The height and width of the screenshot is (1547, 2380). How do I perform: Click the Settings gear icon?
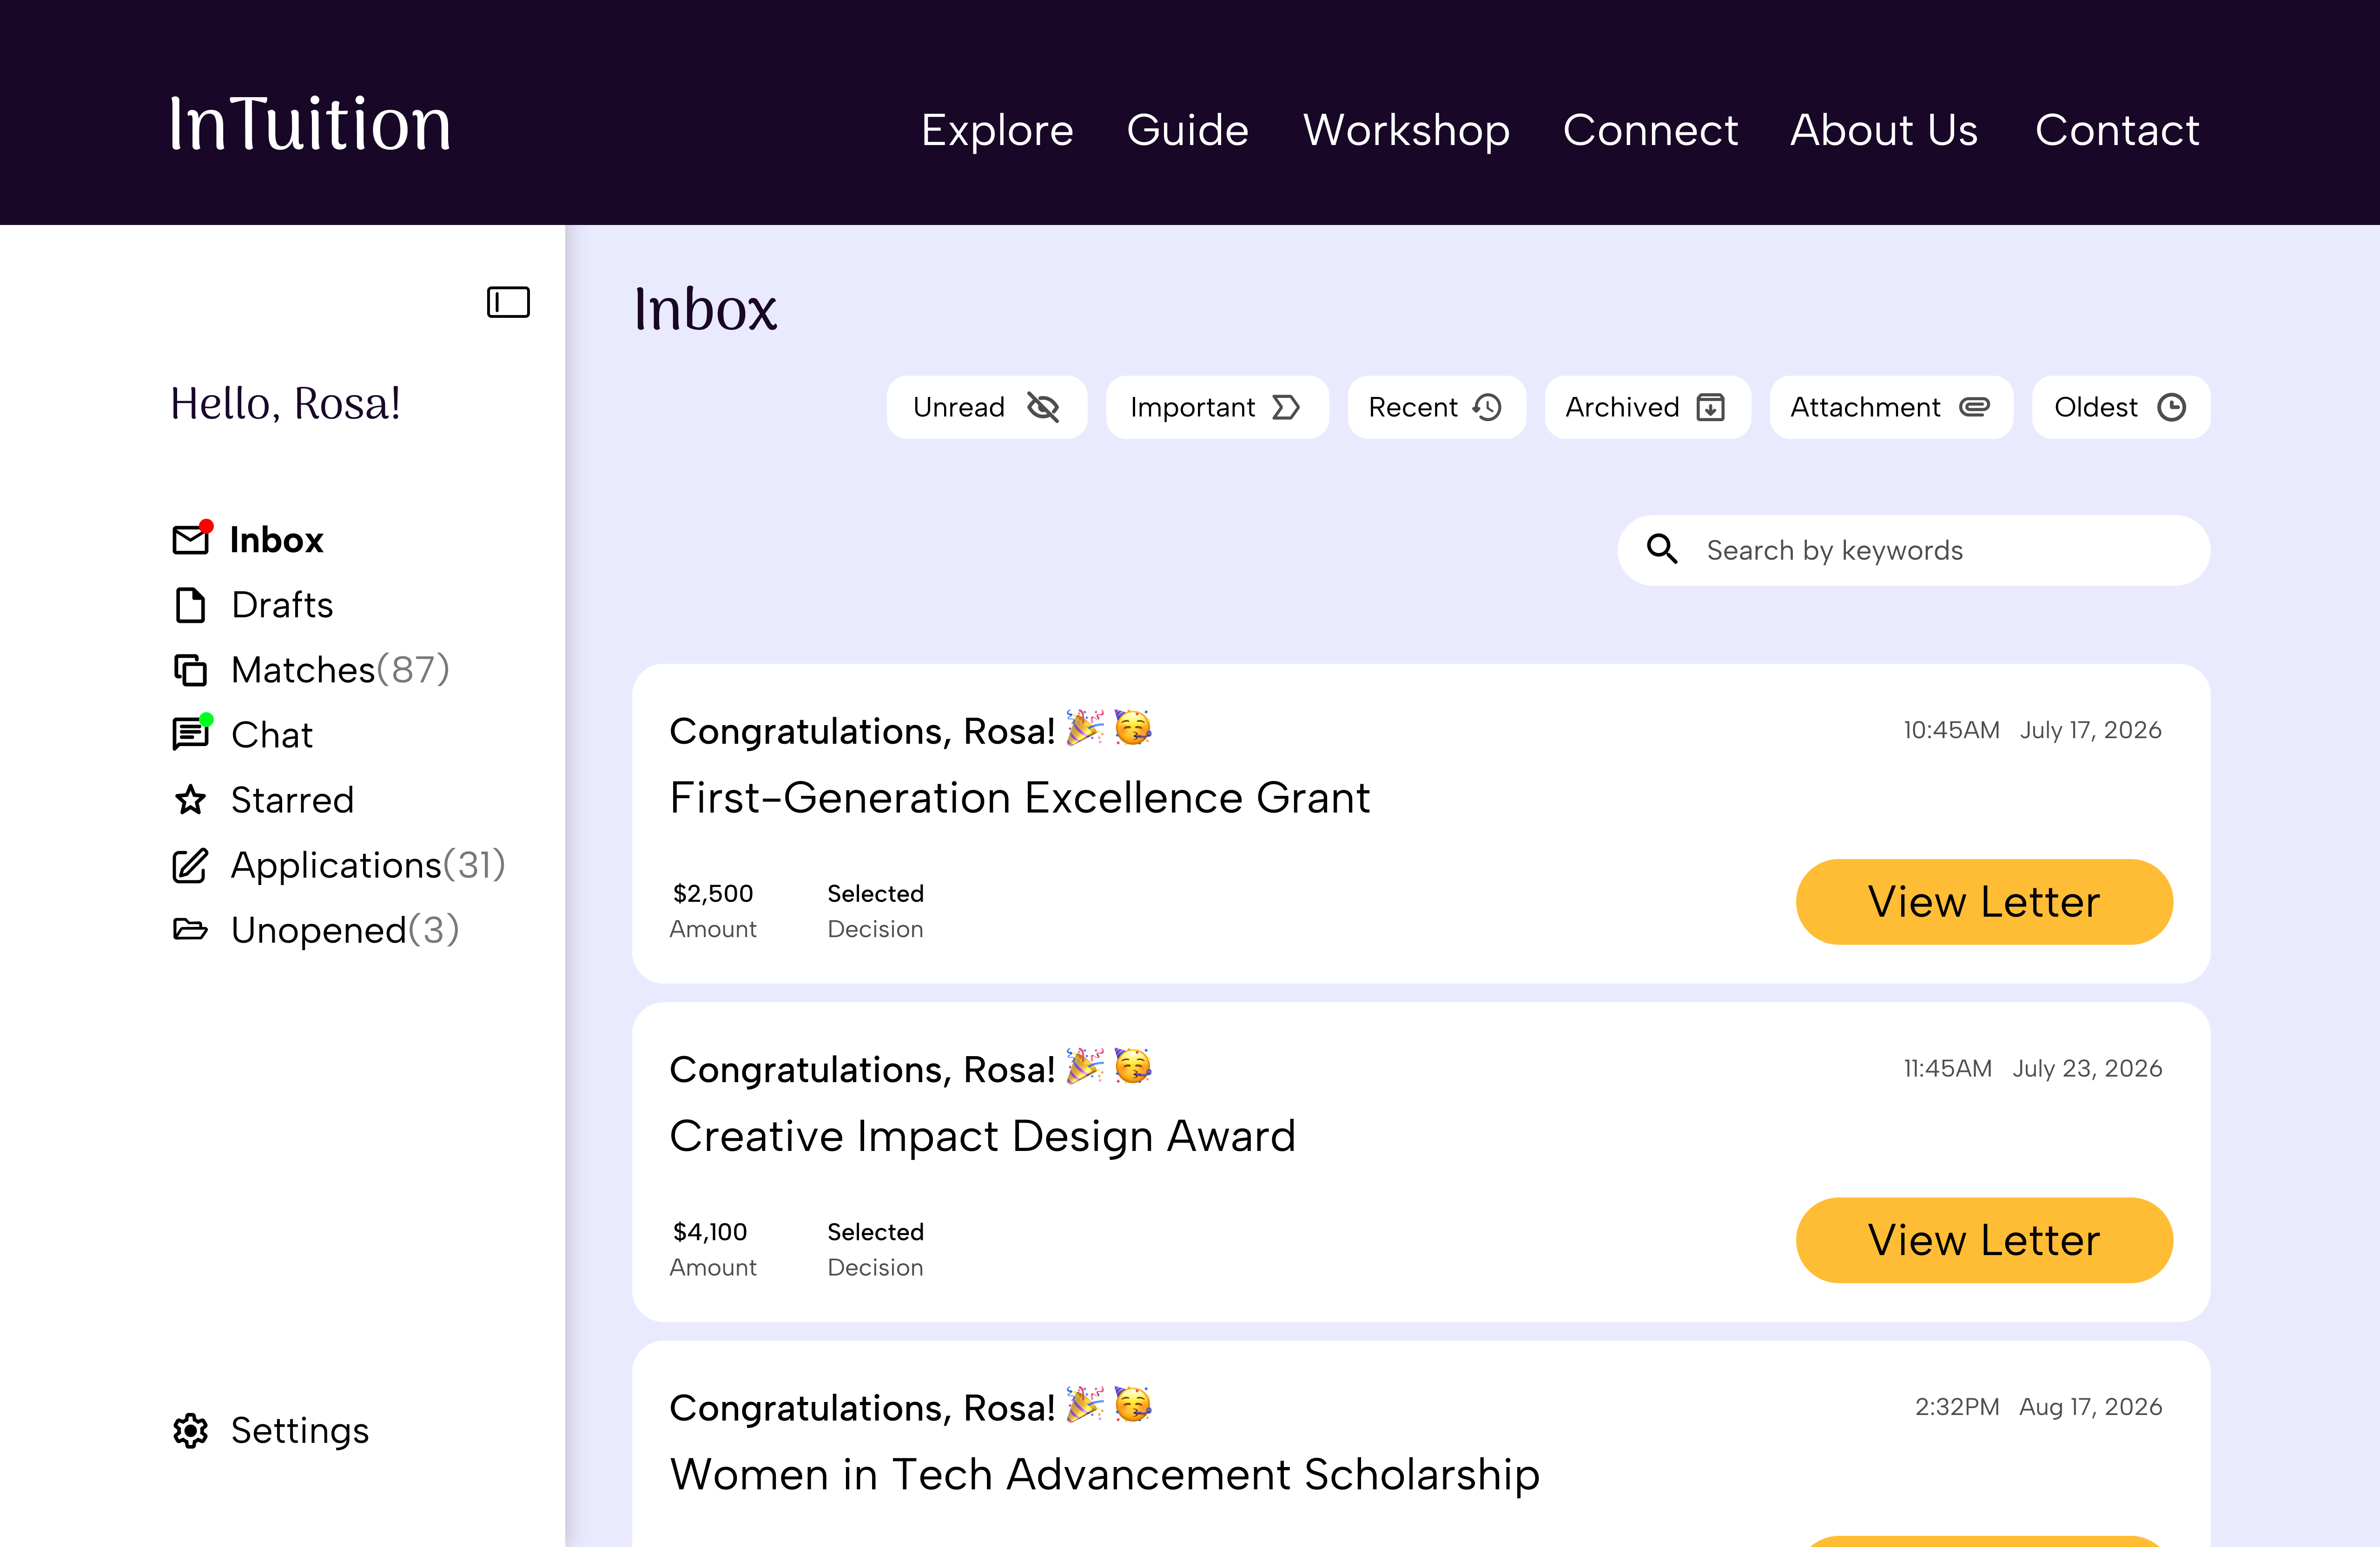point(190,1431)
